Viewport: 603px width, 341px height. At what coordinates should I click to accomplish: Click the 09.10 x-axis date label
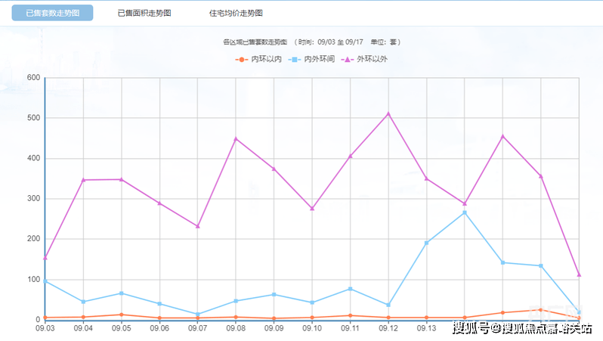(312, 328)
